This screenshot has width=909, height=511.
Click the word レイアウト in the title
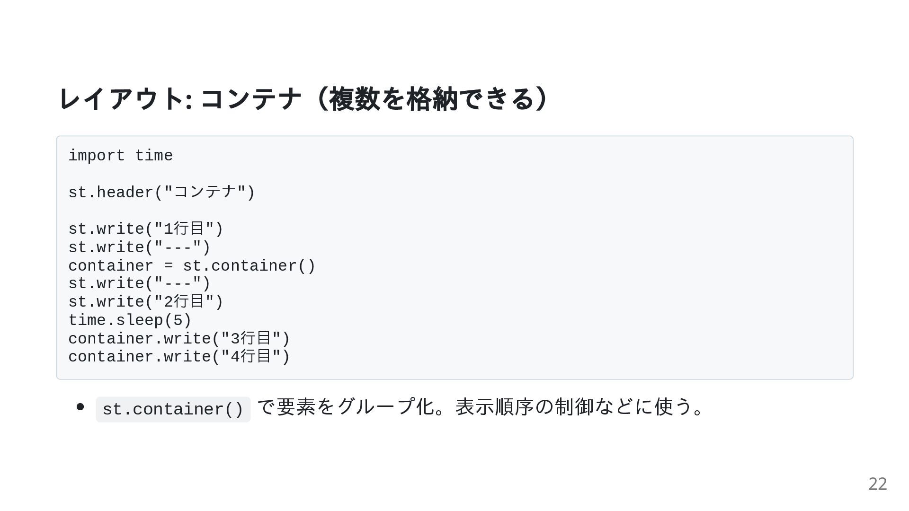click(x=121, y=99)
